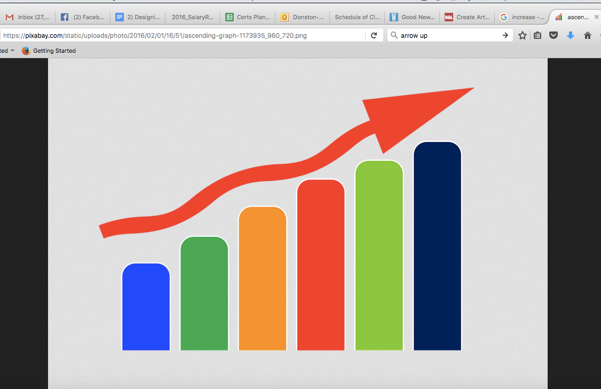Image resolution: width=601 pixels, height=389 pixels.
Task: Open the Google 'increase' search tab
Action: coord(522,17)
